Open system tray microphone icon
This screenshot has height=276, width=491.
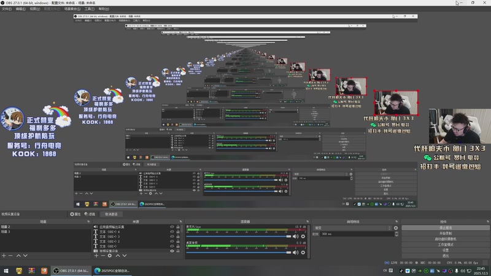coord(457,270)
